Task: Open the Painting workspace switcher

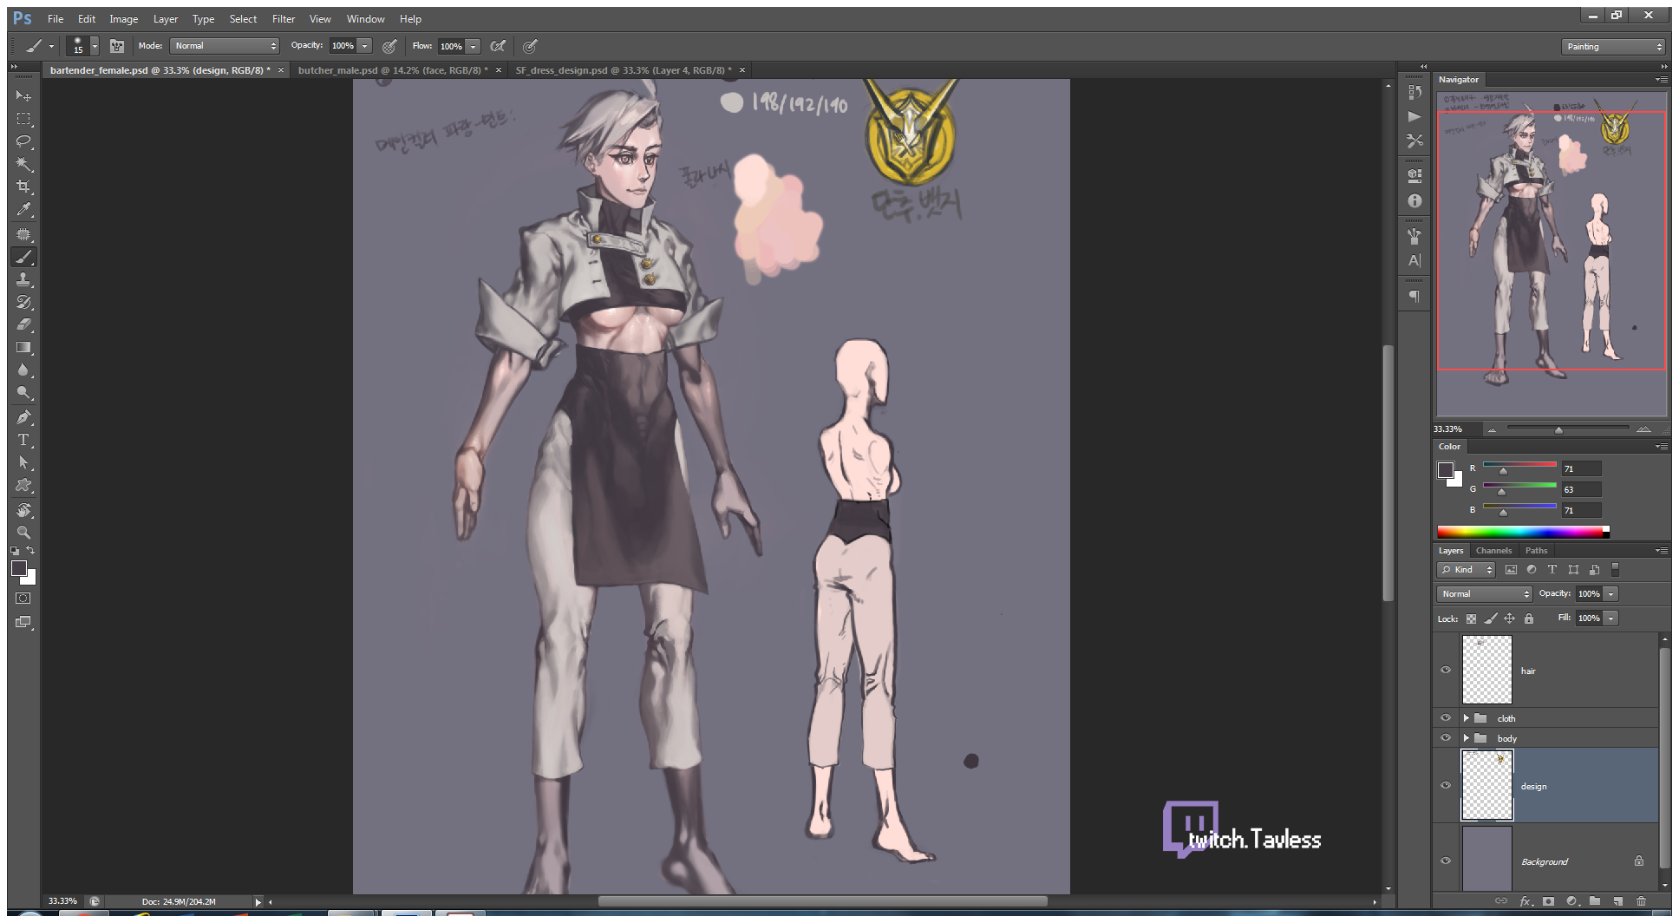Action: 1614,47
